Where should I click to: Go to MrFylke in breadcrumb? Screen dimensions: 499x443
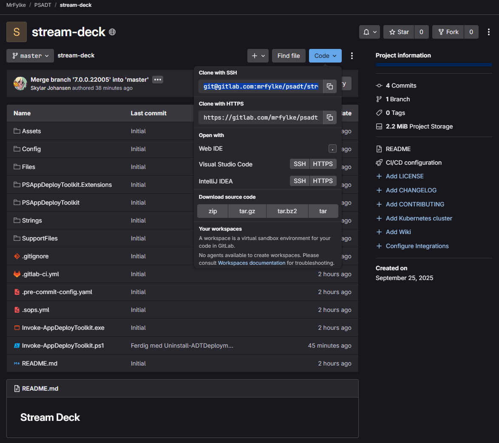16,5
